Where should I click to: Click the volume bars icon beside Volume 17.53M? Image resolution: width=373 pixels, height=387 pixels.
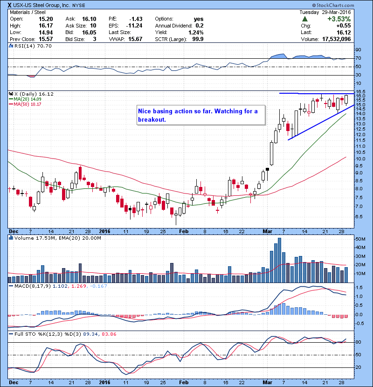(x=11, y=238)
